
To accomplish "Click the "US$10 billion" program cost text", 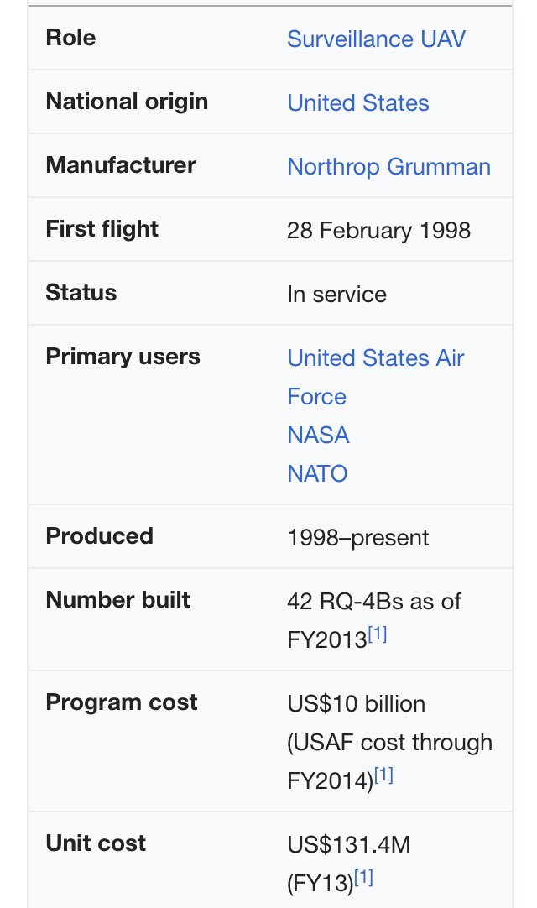I will [356, 703].
